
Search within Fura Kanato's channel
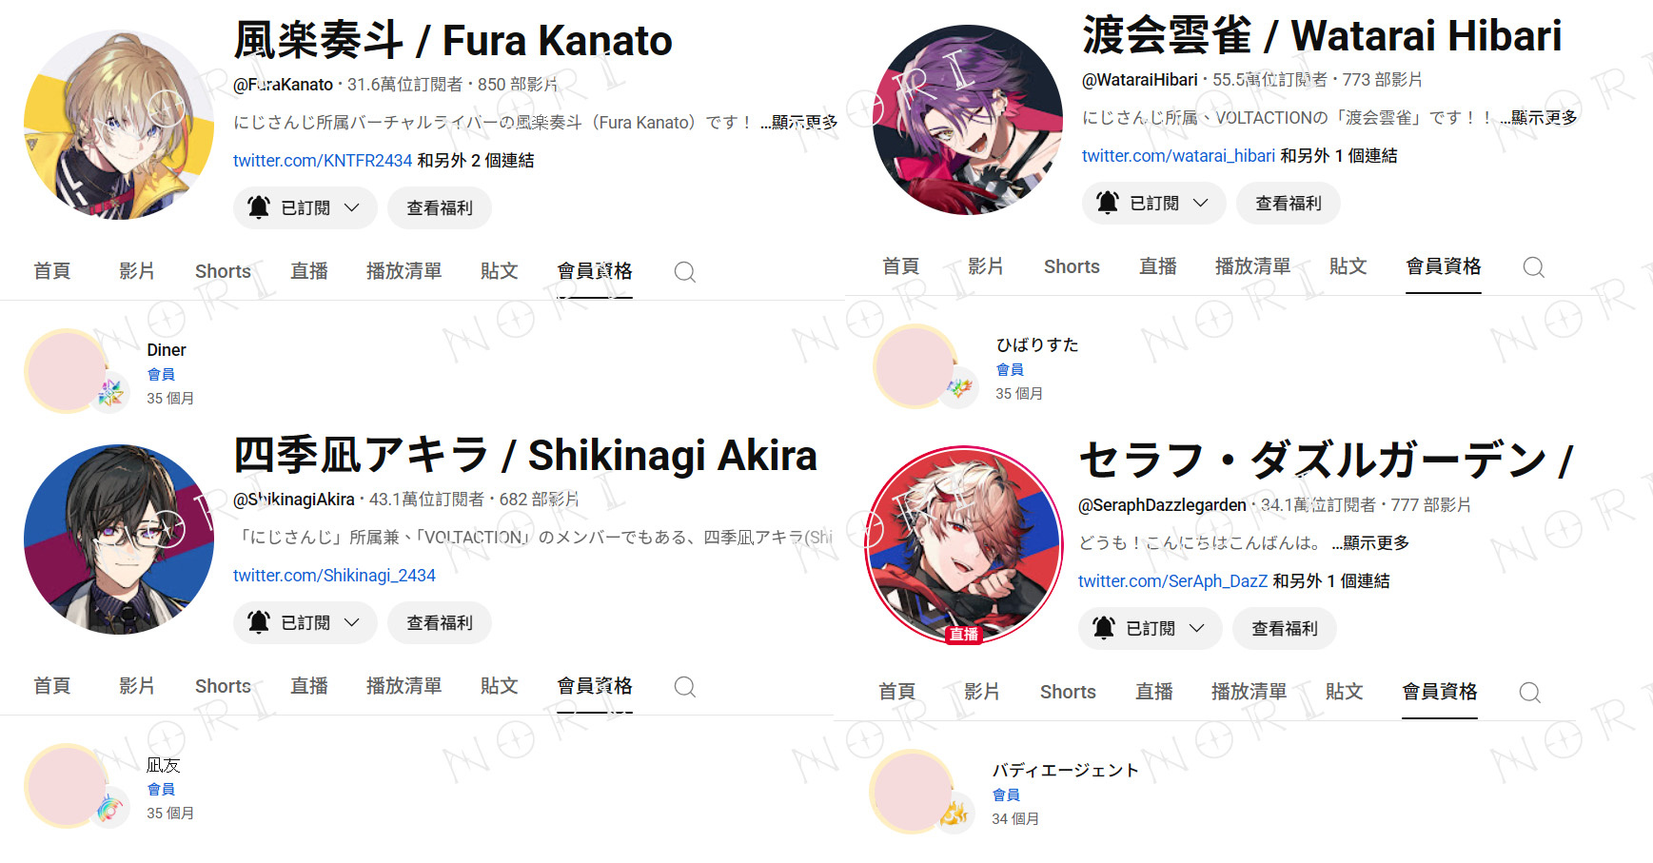[x=684, y=272]
